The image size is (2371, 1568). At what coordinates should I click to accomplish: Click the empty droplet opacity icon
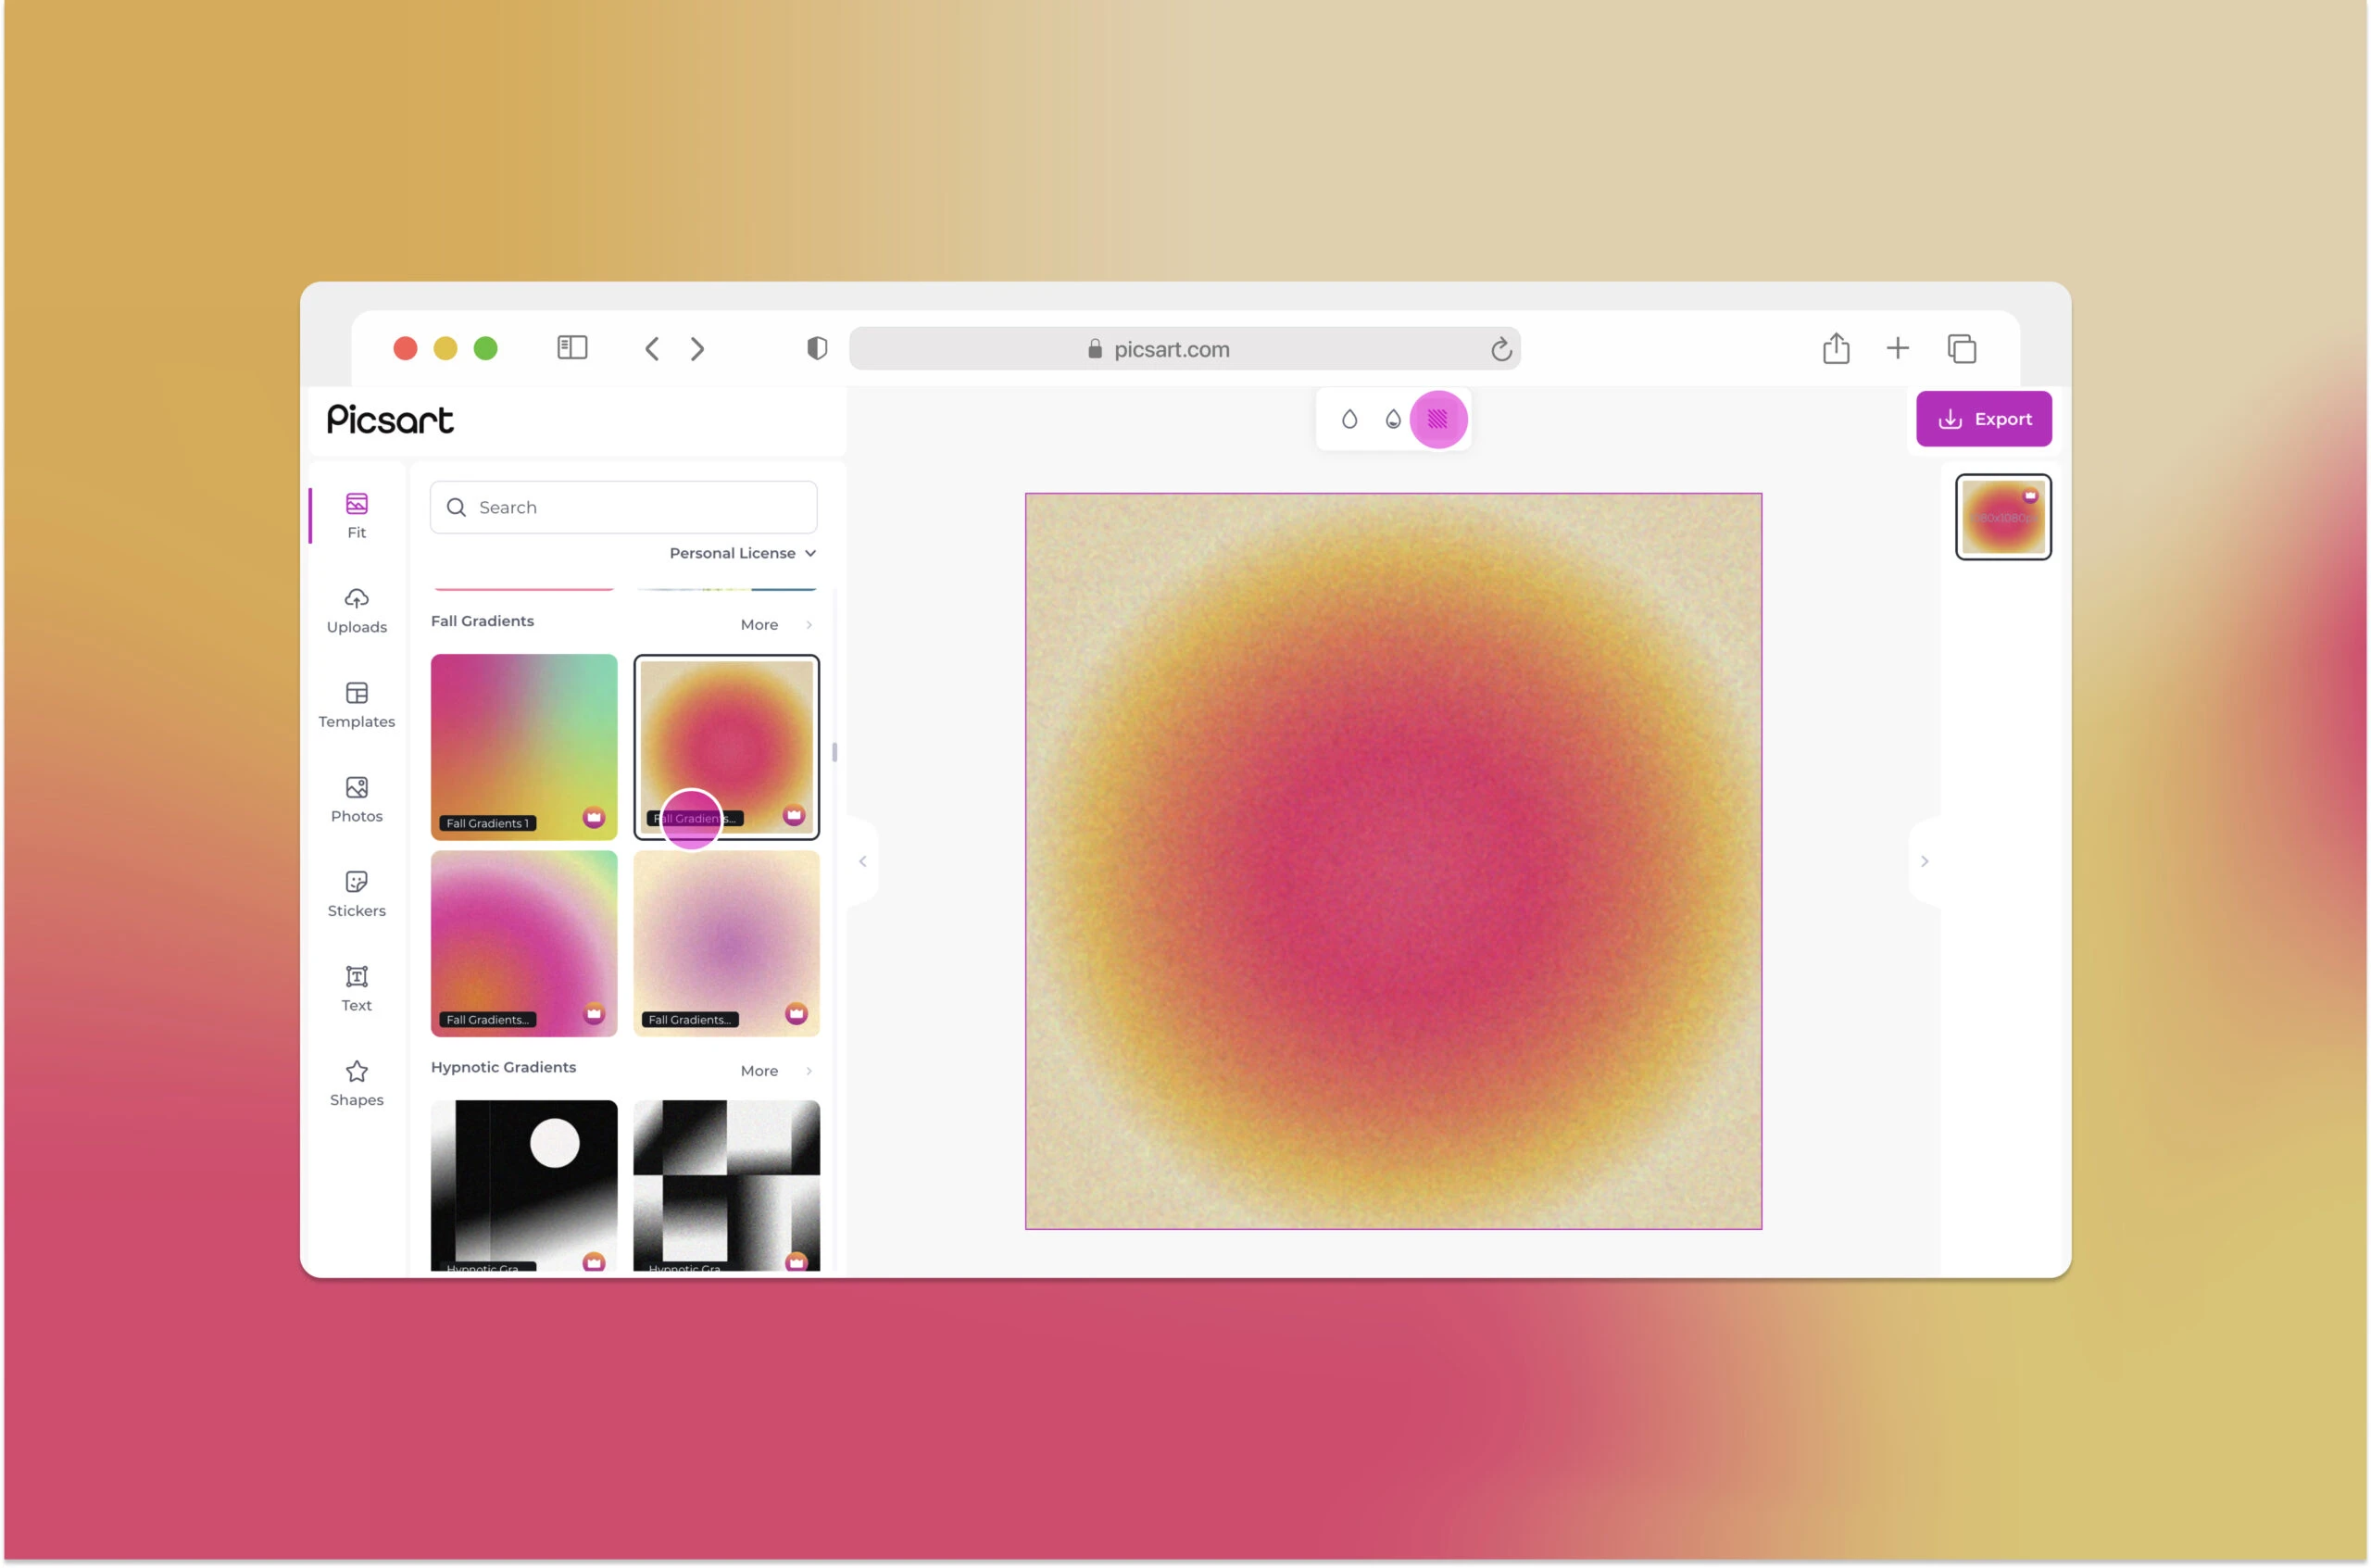pyautogui.click(x=1351, y=419)
